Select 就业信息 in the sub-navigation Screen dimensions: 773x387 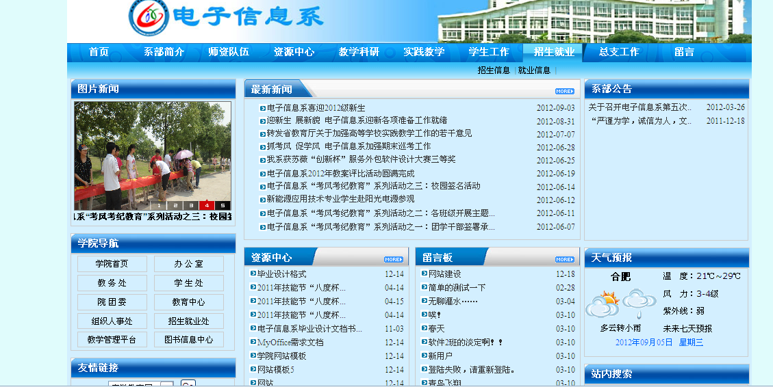click(x=534, y=70)
